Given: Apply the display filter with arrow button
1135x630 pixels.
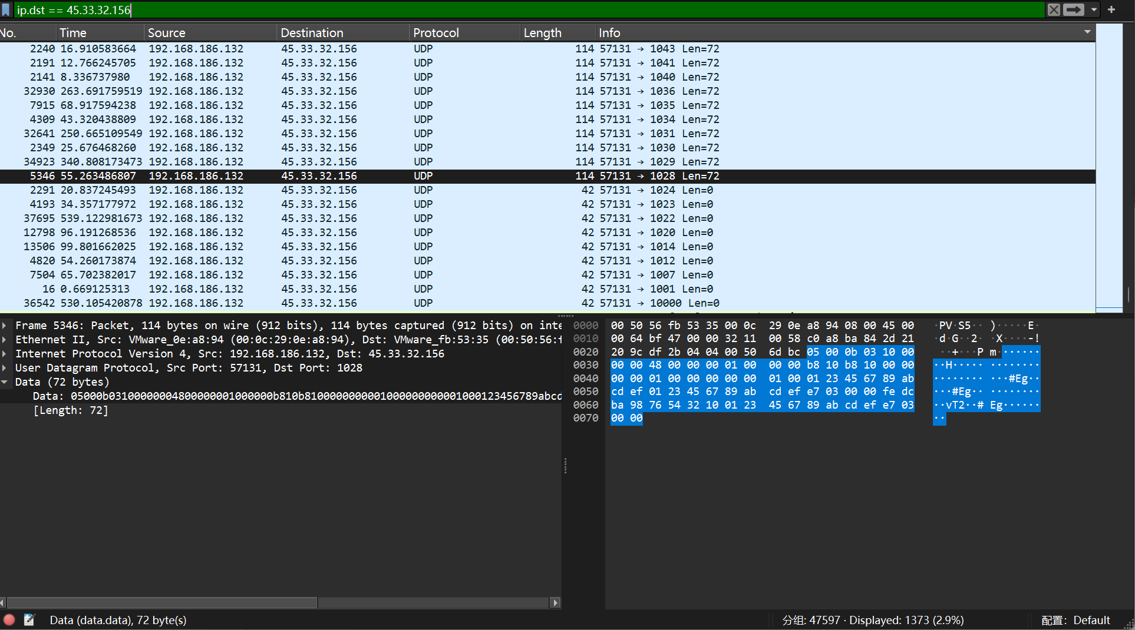Looking at the screenshot, I should coord(1074,10).
